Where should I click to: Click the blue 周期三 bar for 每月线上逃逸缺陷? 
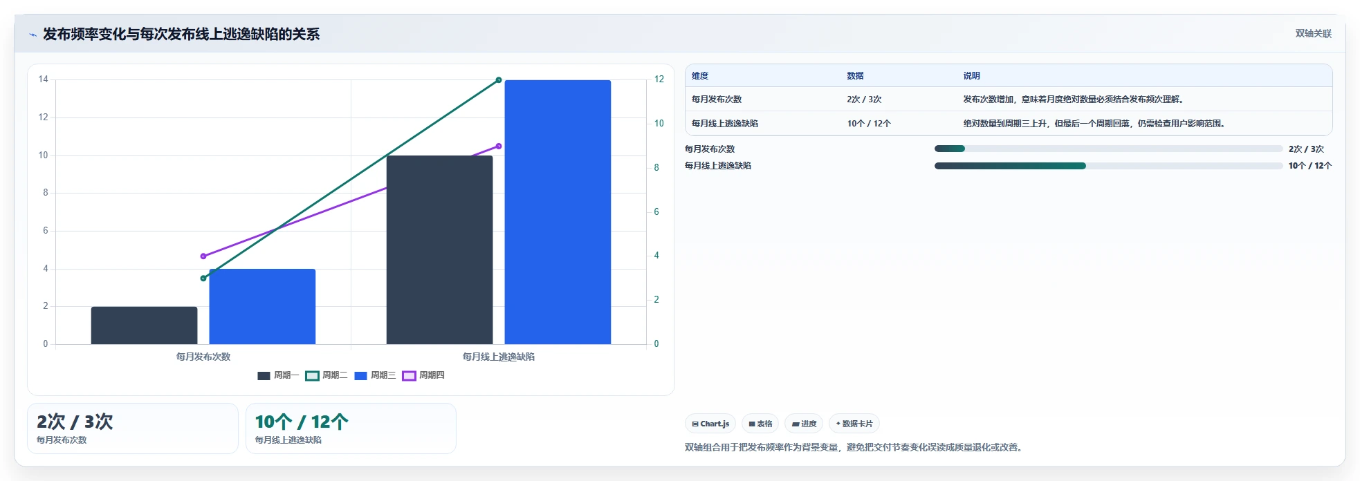pos(558,212)
